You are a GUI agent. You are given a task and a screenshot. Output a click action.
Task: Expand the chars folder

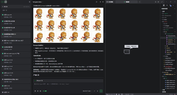tap(169, 20)
